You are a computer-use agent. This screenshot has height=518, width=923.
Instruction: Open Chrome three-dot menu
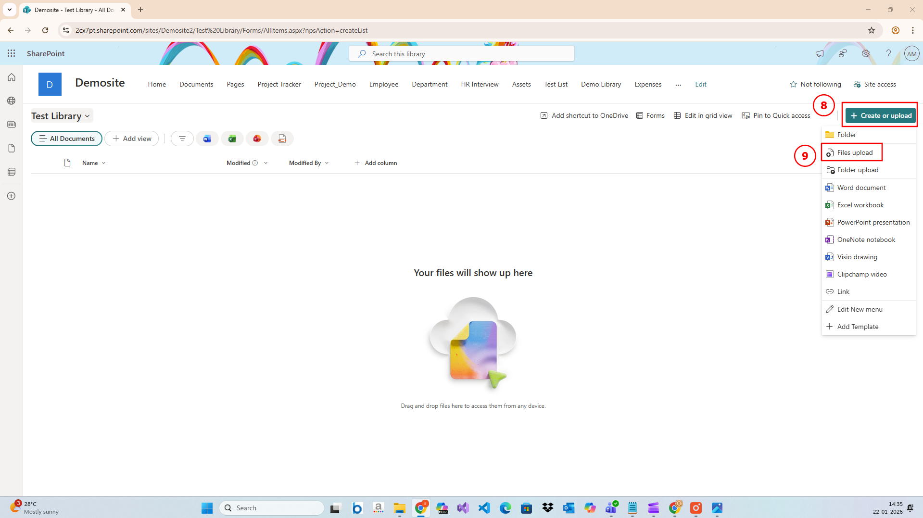coord(913,30)
